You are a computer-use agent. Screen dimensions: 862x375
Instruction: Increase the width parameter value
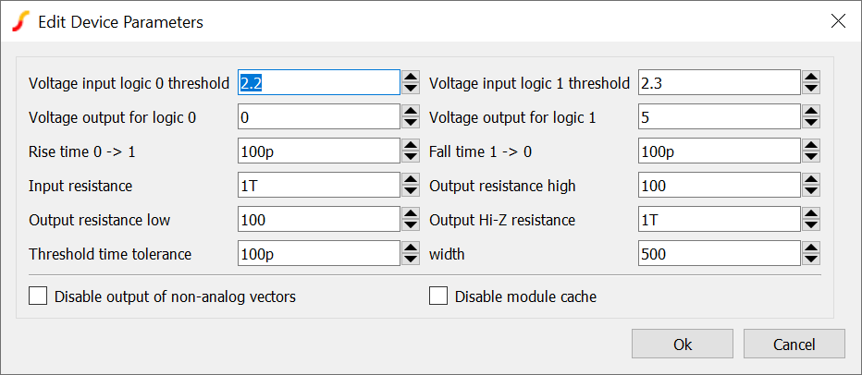(811, 248)
